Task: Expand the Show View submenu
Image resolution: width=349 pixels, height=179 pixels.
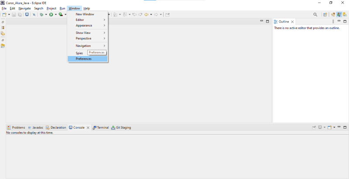Action: [x=88, y=33]
